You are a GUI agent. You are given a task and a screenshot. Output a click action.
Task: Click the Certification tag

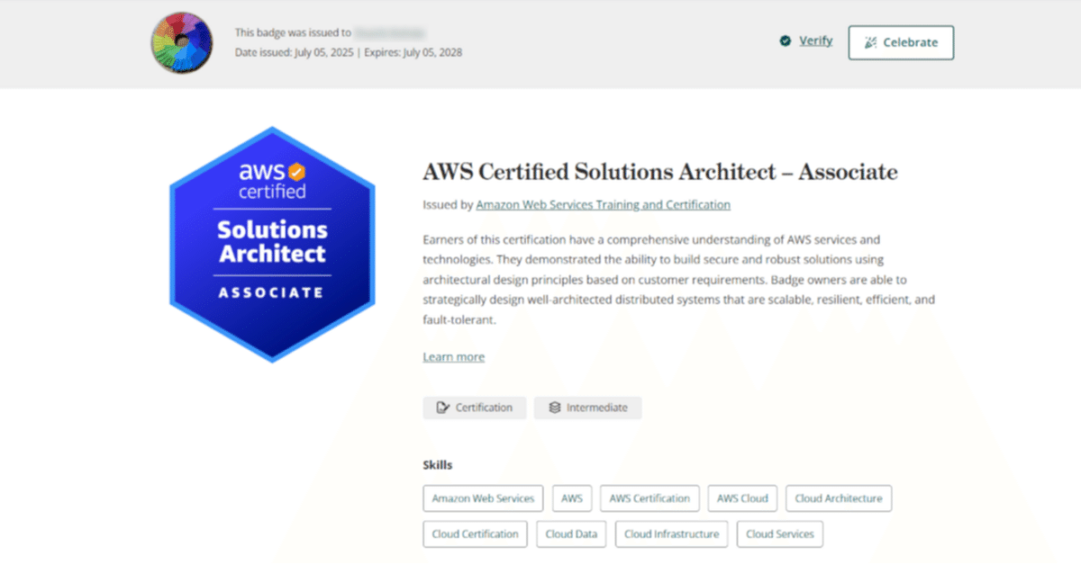pyautogui.click(x=474, y=408)
